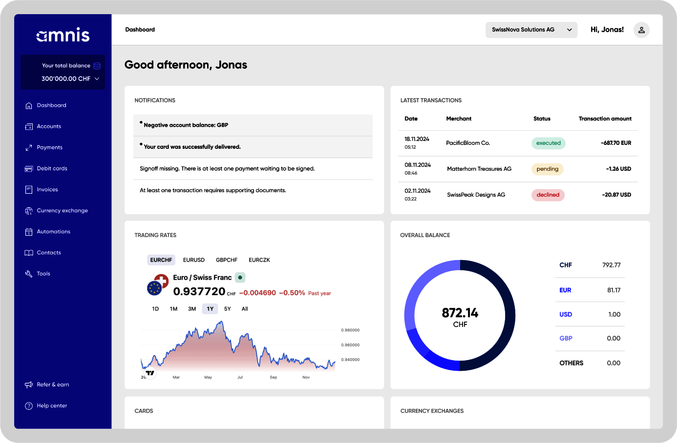Click the TradingView logo on chart
This screenshot has width=677, height=443.
tap(150, 373)
